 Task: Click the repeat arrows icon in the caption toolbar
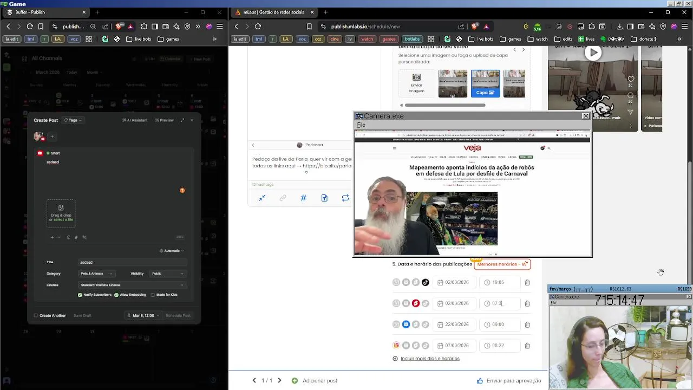(x=345, y=198)
